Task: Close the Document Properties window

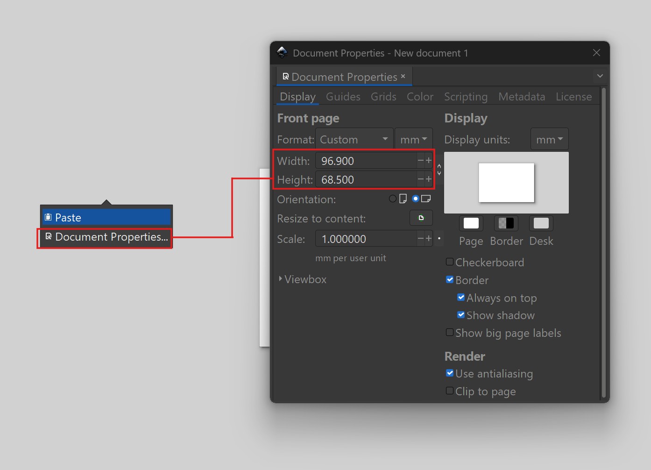Action: point(596,53)
